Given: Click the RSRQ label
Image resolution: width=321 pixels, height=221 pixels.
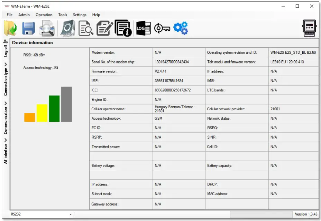Looking at the screenshot, I should tap(212, 128).
